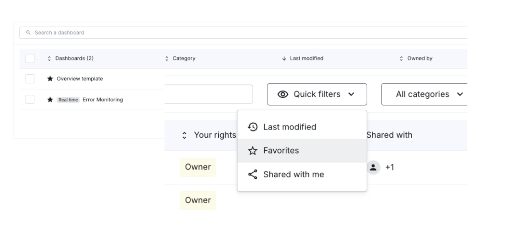Click the eye icon in Quick filters
Viewport: 522px width, 244px height.
(283, 94)
